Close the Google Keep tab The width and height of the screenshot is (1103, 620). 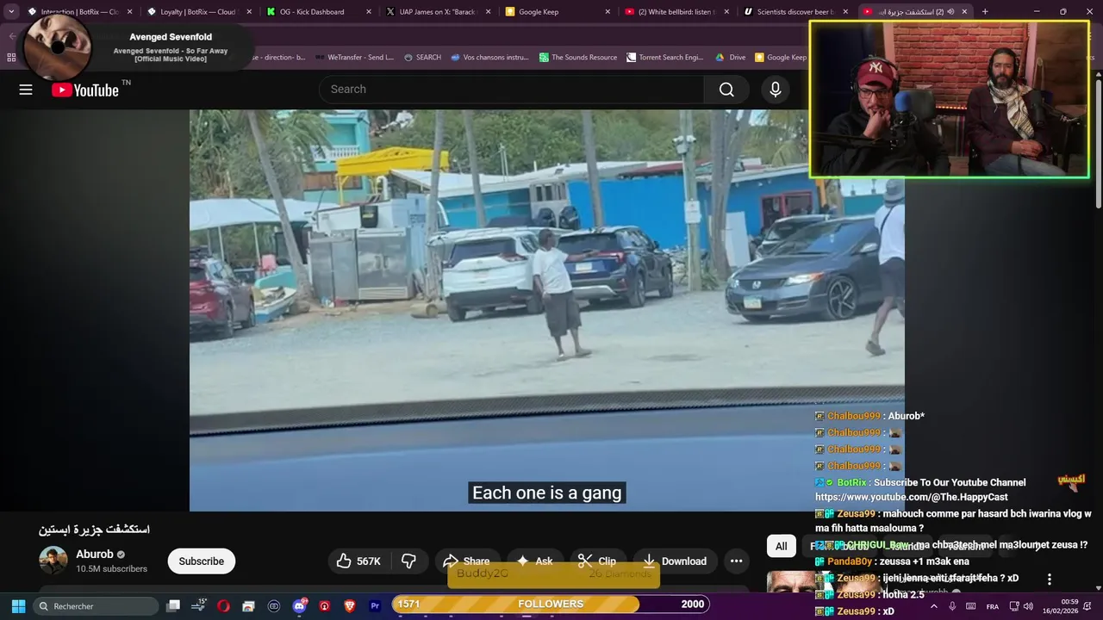[x=608, y=12]
